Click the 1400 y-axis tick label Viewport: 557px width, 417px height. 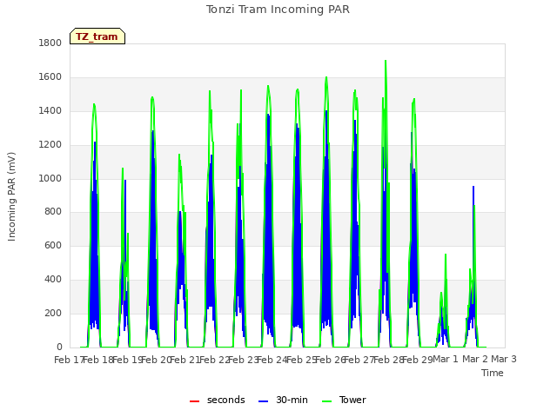(50, 111)
